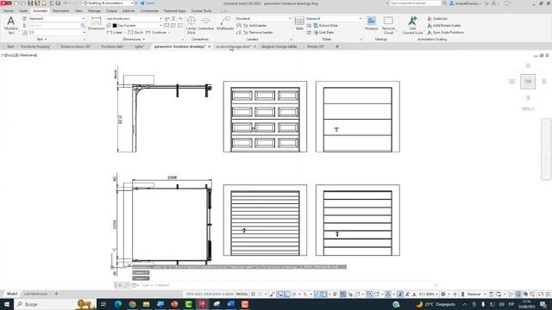Switch to the People-2D file tab
This screenshot has width=552, height=310.
point(316,46)
